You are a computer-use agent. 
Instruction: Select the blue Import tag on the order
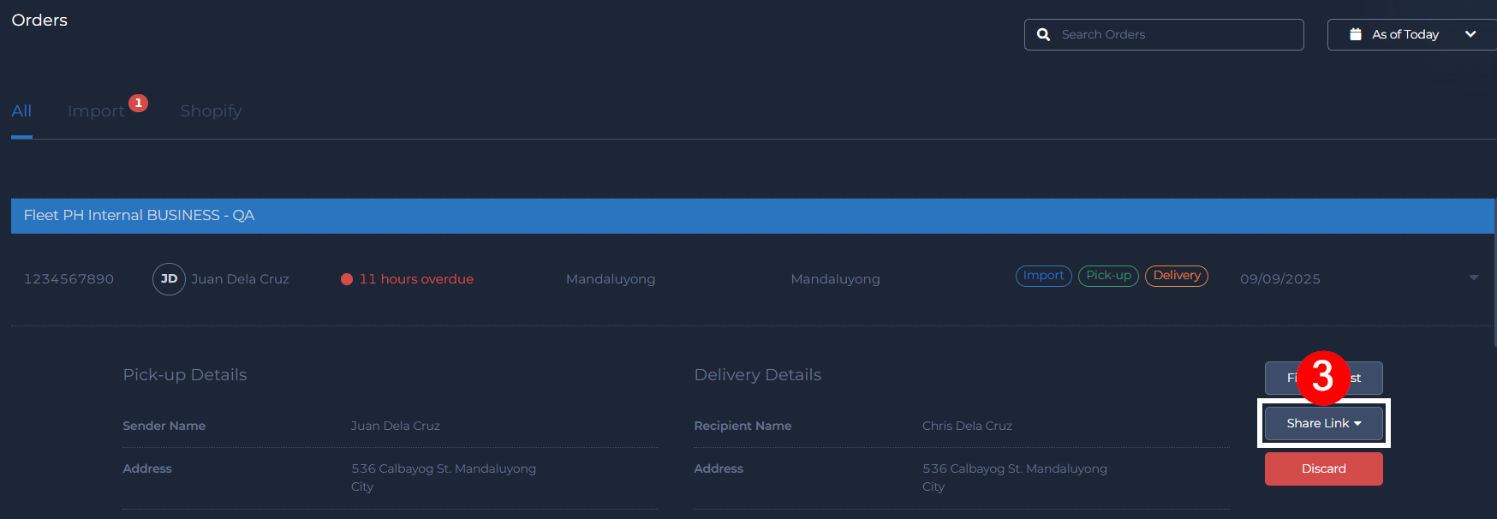coord(1043,276)
